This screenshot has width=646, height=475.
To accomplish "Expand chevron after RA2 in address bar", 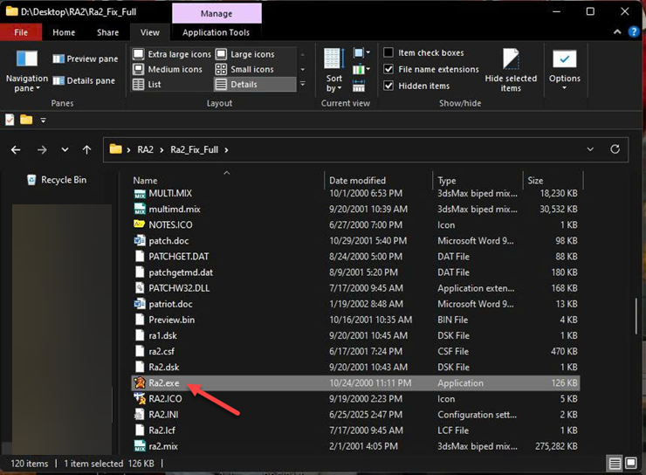I will (x=161, y=150).
